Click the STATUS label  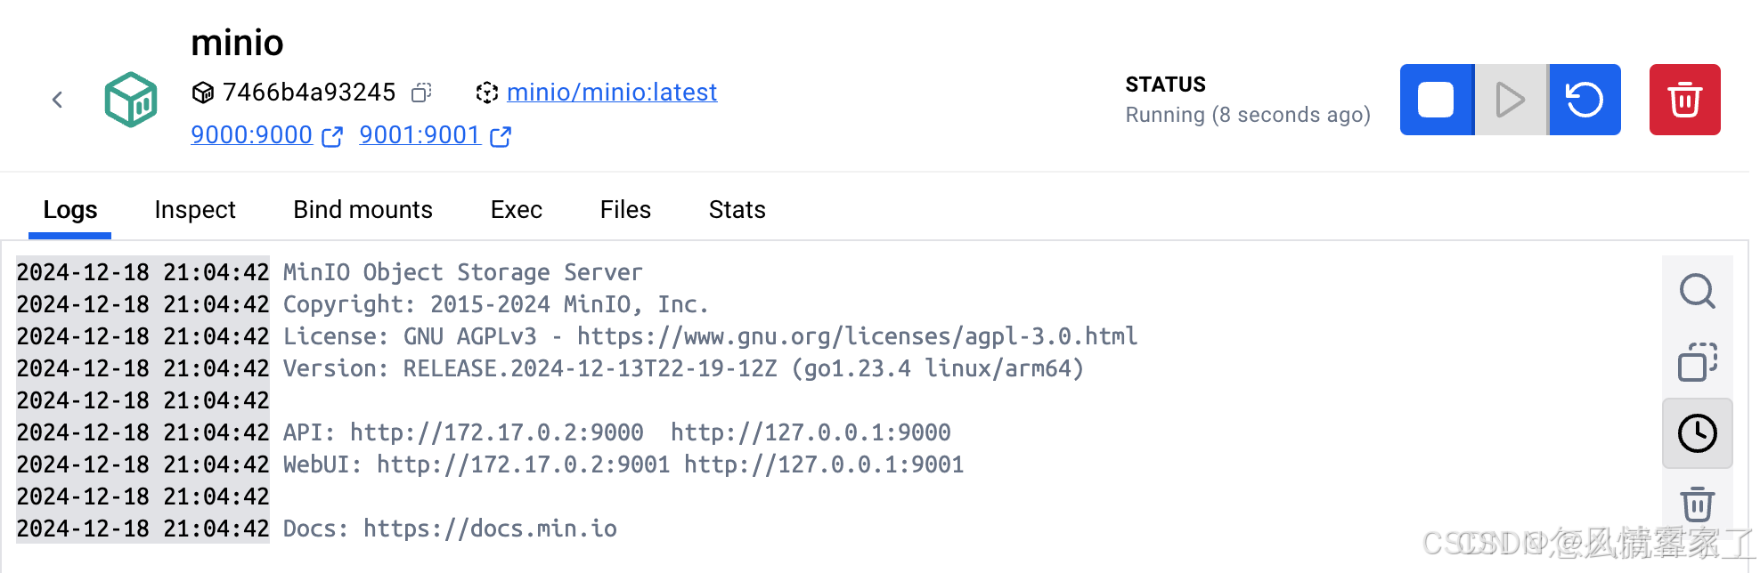pos(1165,85)
